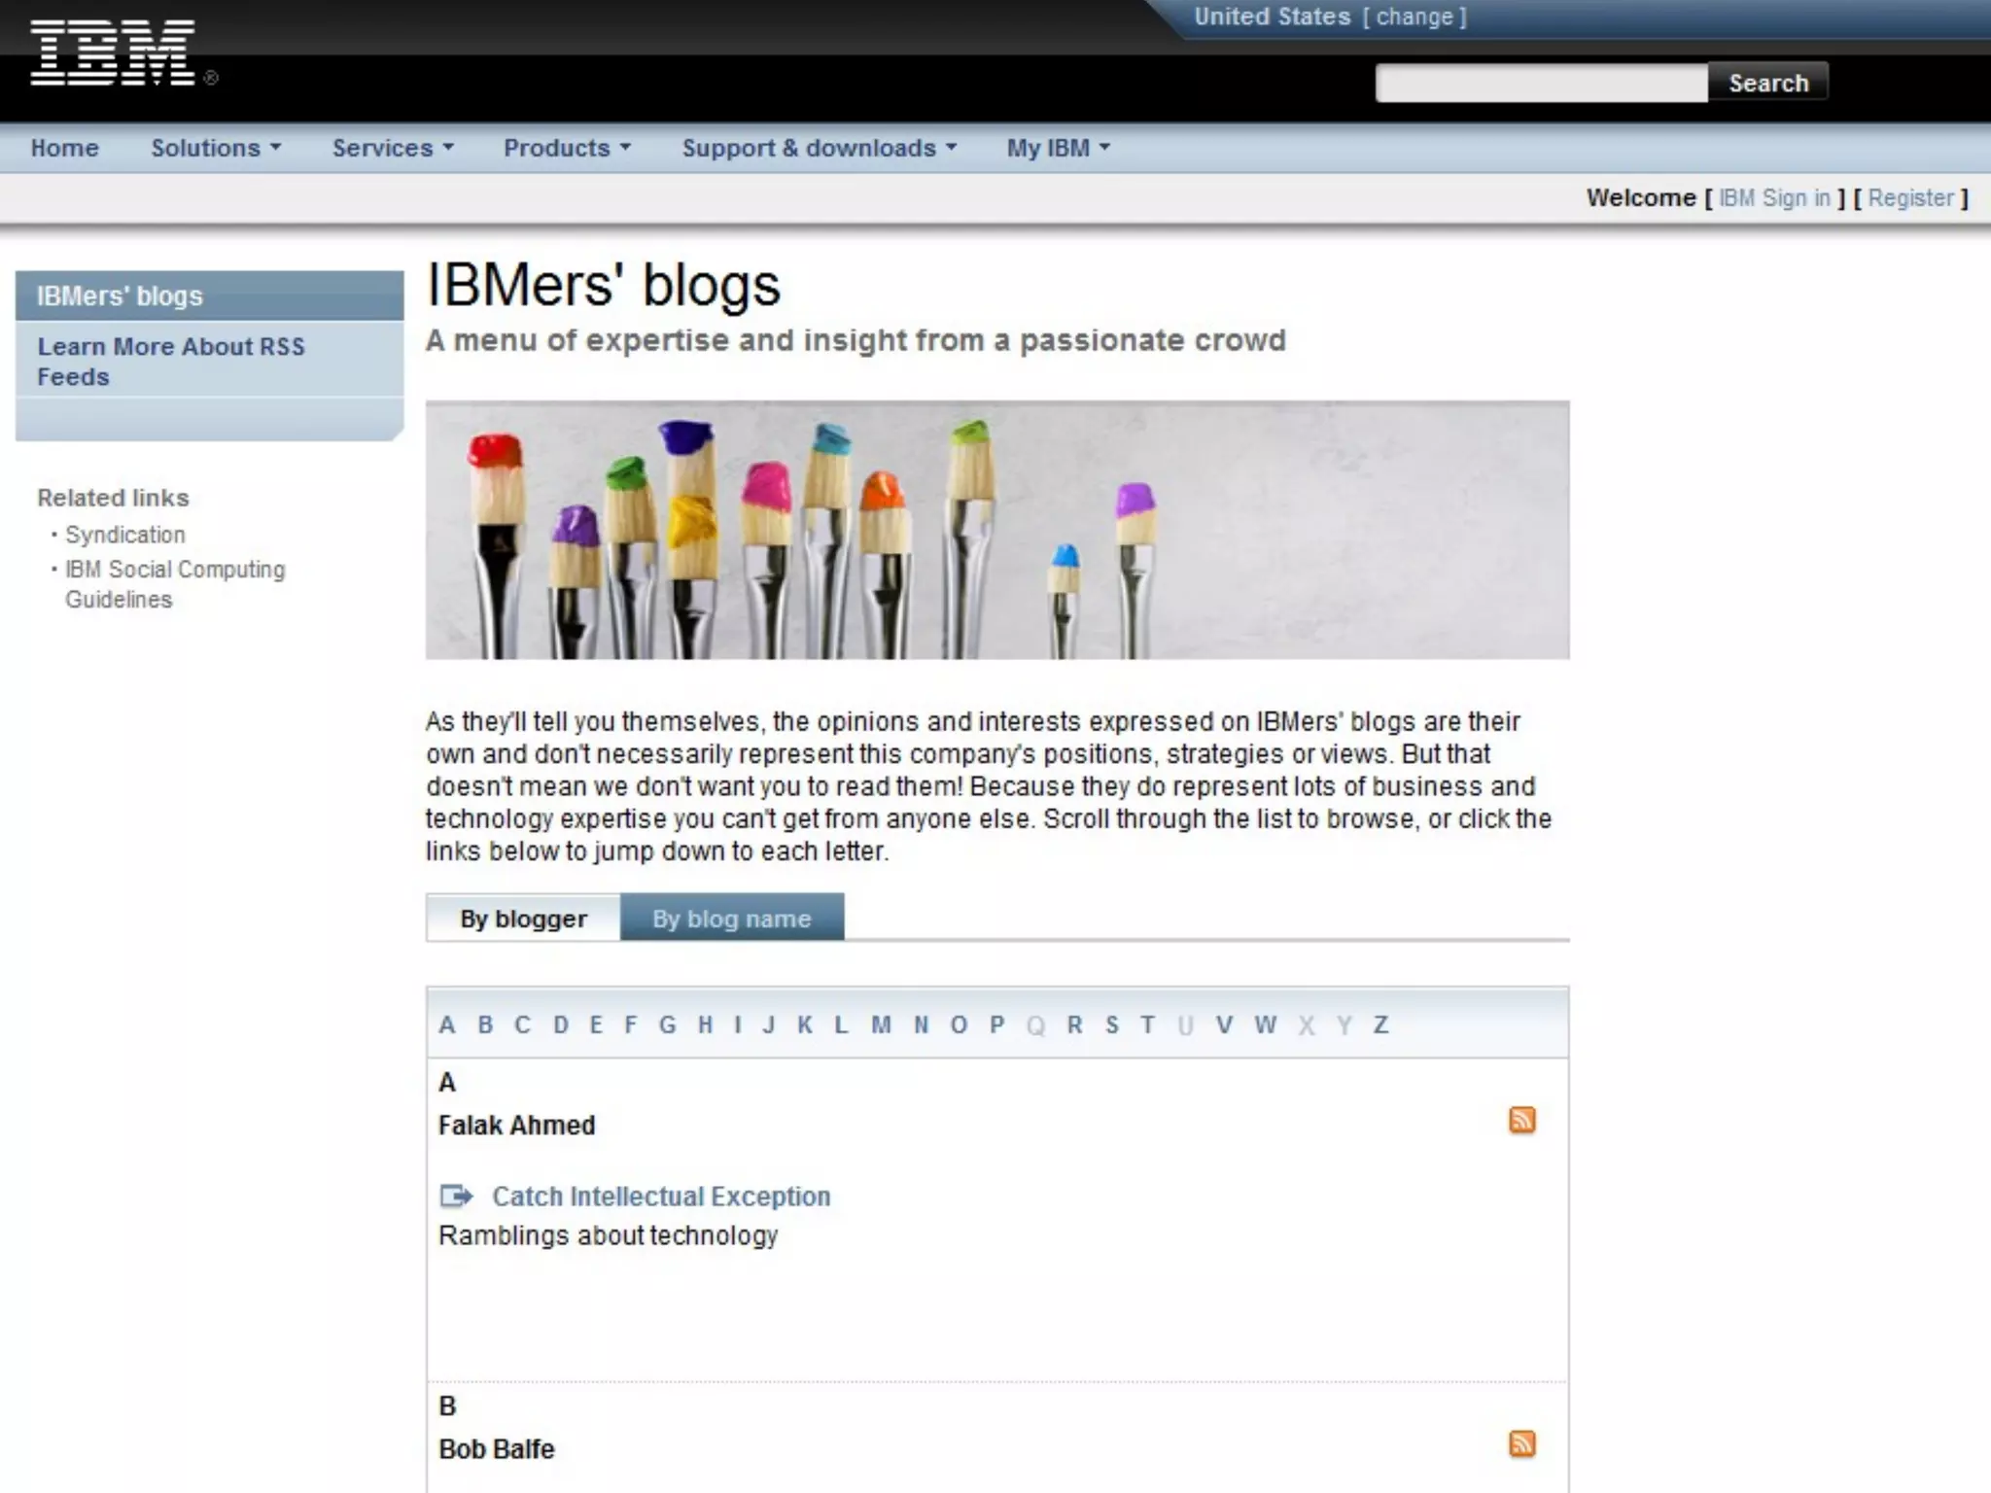Click Bob Balfe's RSS feed icon
Image resolution: width=1991 pixels, height=1493 pixels.
click(1521, 1443)
